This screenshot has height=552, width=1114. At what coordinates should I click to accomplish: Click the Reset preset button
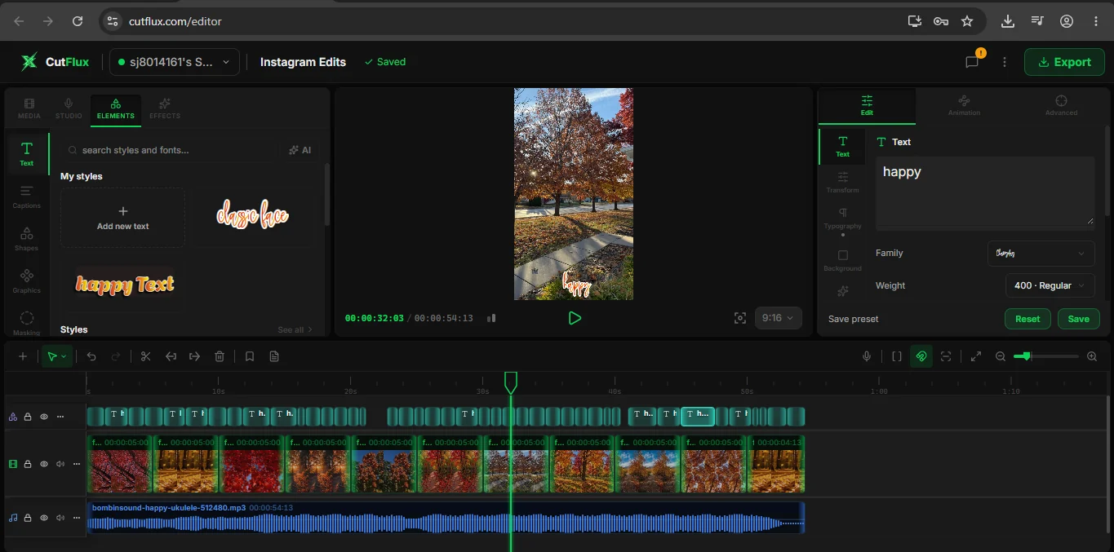1027,319
